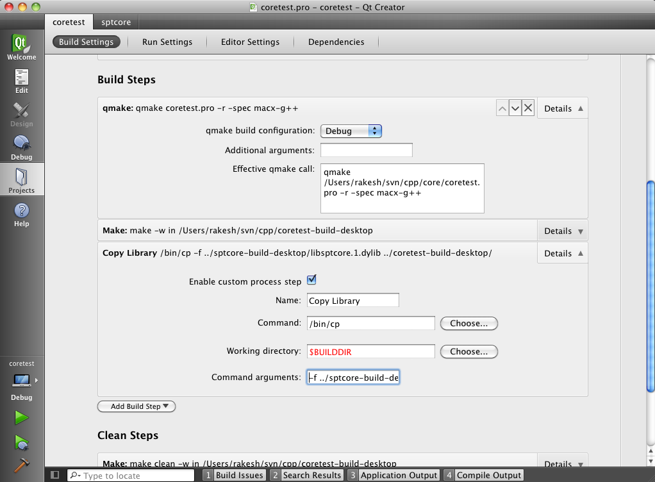The image size is (655, 482).
Task: Click the Clean Steps heading
Action: [x=128, y=436]
